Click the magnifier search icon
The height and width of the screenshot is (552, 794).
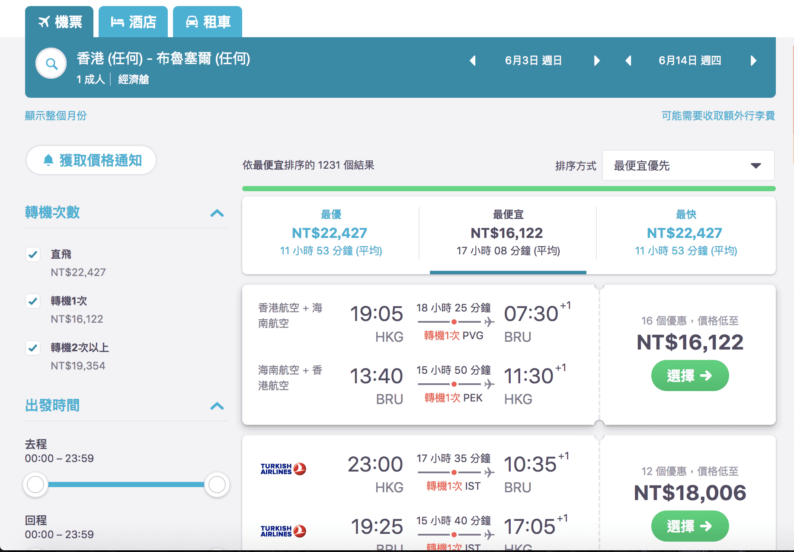point(51,64)
